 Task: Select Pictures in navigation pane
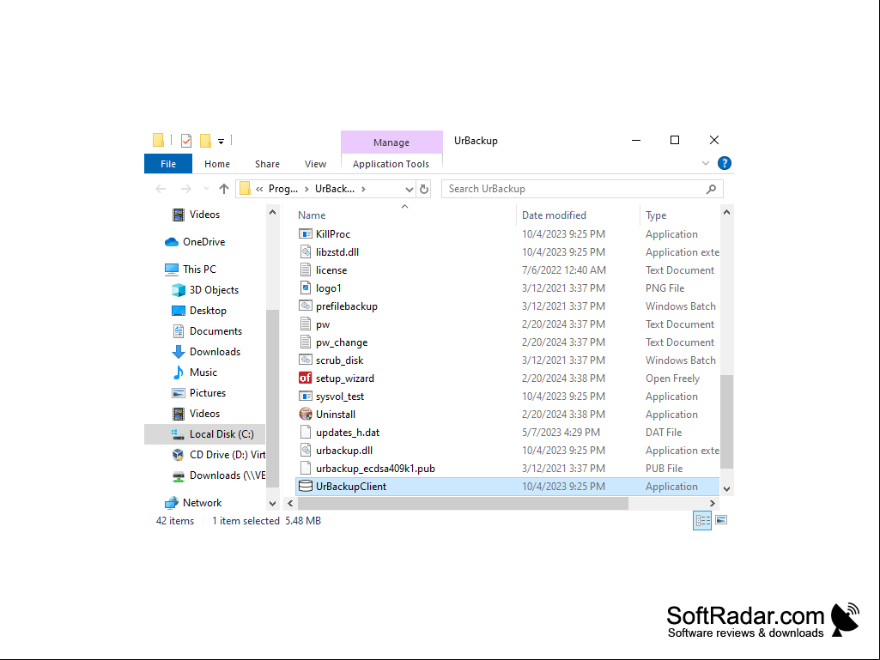[198, 393]
